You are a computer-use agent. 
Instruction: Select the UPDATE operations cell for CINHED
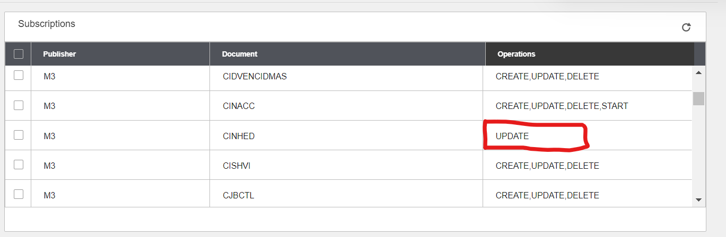[x=588, y=136]
